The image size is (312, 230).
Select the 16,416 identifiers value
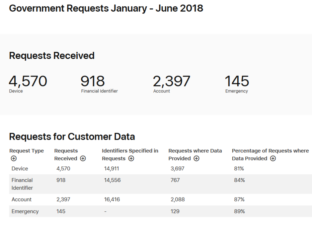[x=112, y=200]
